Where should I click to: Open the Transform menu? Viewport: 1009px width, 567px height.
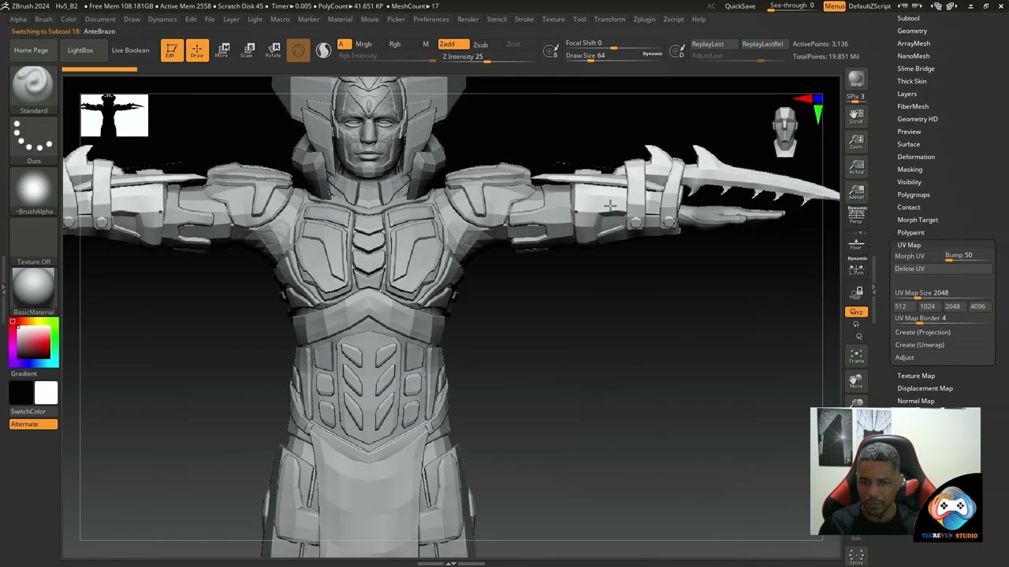click(x=609, y=19)
